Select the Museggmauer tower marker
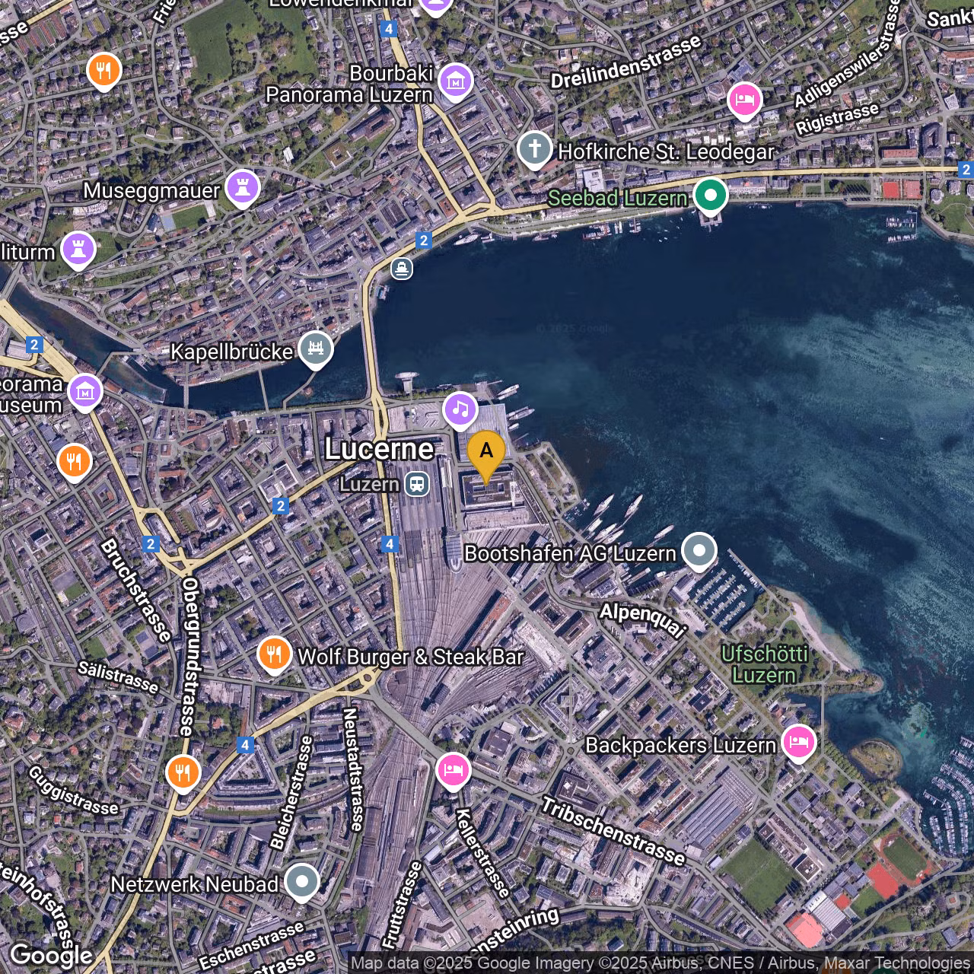974x974 pixels. (242, 187)
